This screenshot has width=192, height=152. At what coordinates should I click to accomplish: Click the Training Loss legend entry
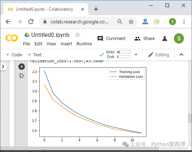[x=125, y=72]
